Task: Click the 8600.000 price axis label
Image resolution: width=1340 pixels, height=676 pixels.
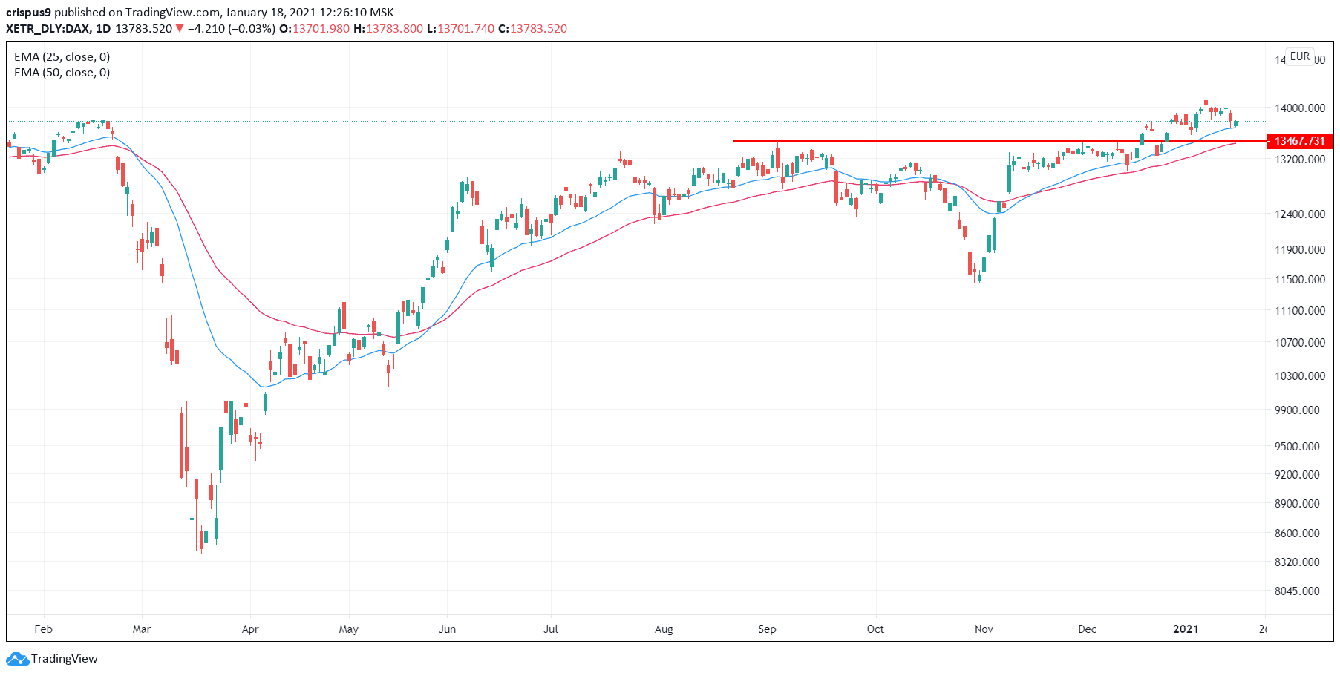Action: click(x=1297, y=533)
